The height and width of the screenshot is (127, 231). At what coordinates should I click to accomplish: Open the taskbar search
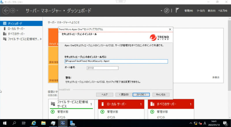click(x=14, y=123)
